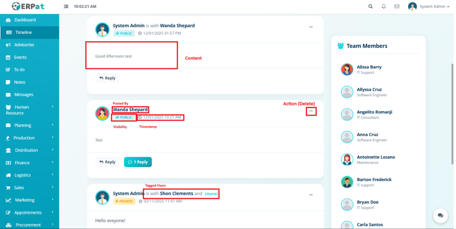
Task: Expand Planning menu
Action: (x=29, y=125)
